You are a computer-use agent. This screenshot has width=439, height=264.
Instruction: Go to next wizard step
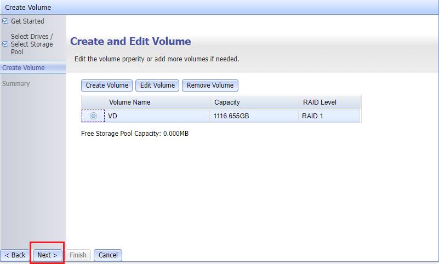click(47, 255)
